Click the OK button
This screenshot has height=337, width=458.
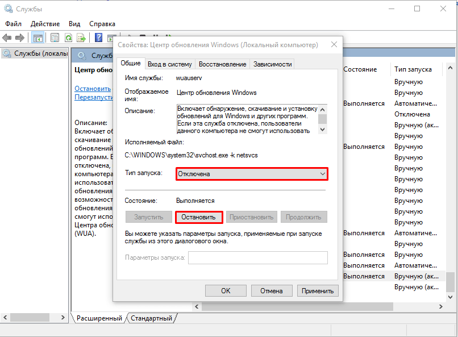(226, 291)
